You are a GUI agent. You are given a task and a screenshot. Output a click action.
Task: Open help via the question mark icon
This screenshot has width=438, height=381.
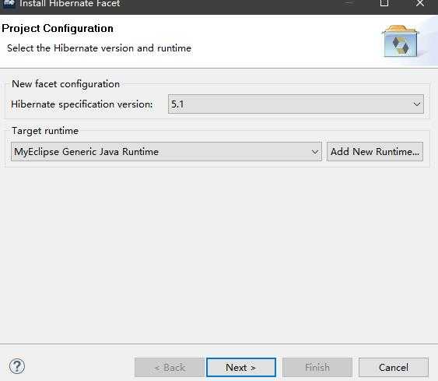click(17, 366)
